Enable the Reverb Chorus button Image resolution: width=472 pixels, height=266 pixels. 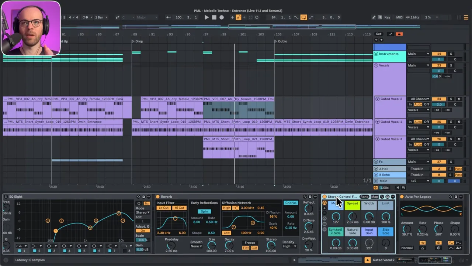(291, 203)
